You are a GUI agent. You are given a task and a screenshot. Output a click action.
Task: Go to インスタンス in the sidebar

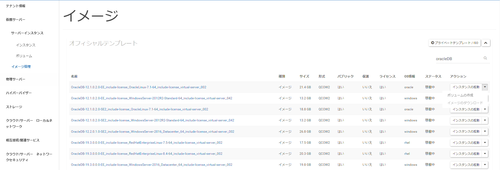[26, 45]
